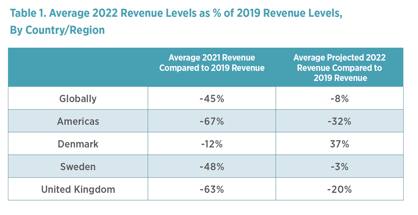Click the 37% cell for Denmark
Screen dimensions: 418x215
(x=340, y=144)
